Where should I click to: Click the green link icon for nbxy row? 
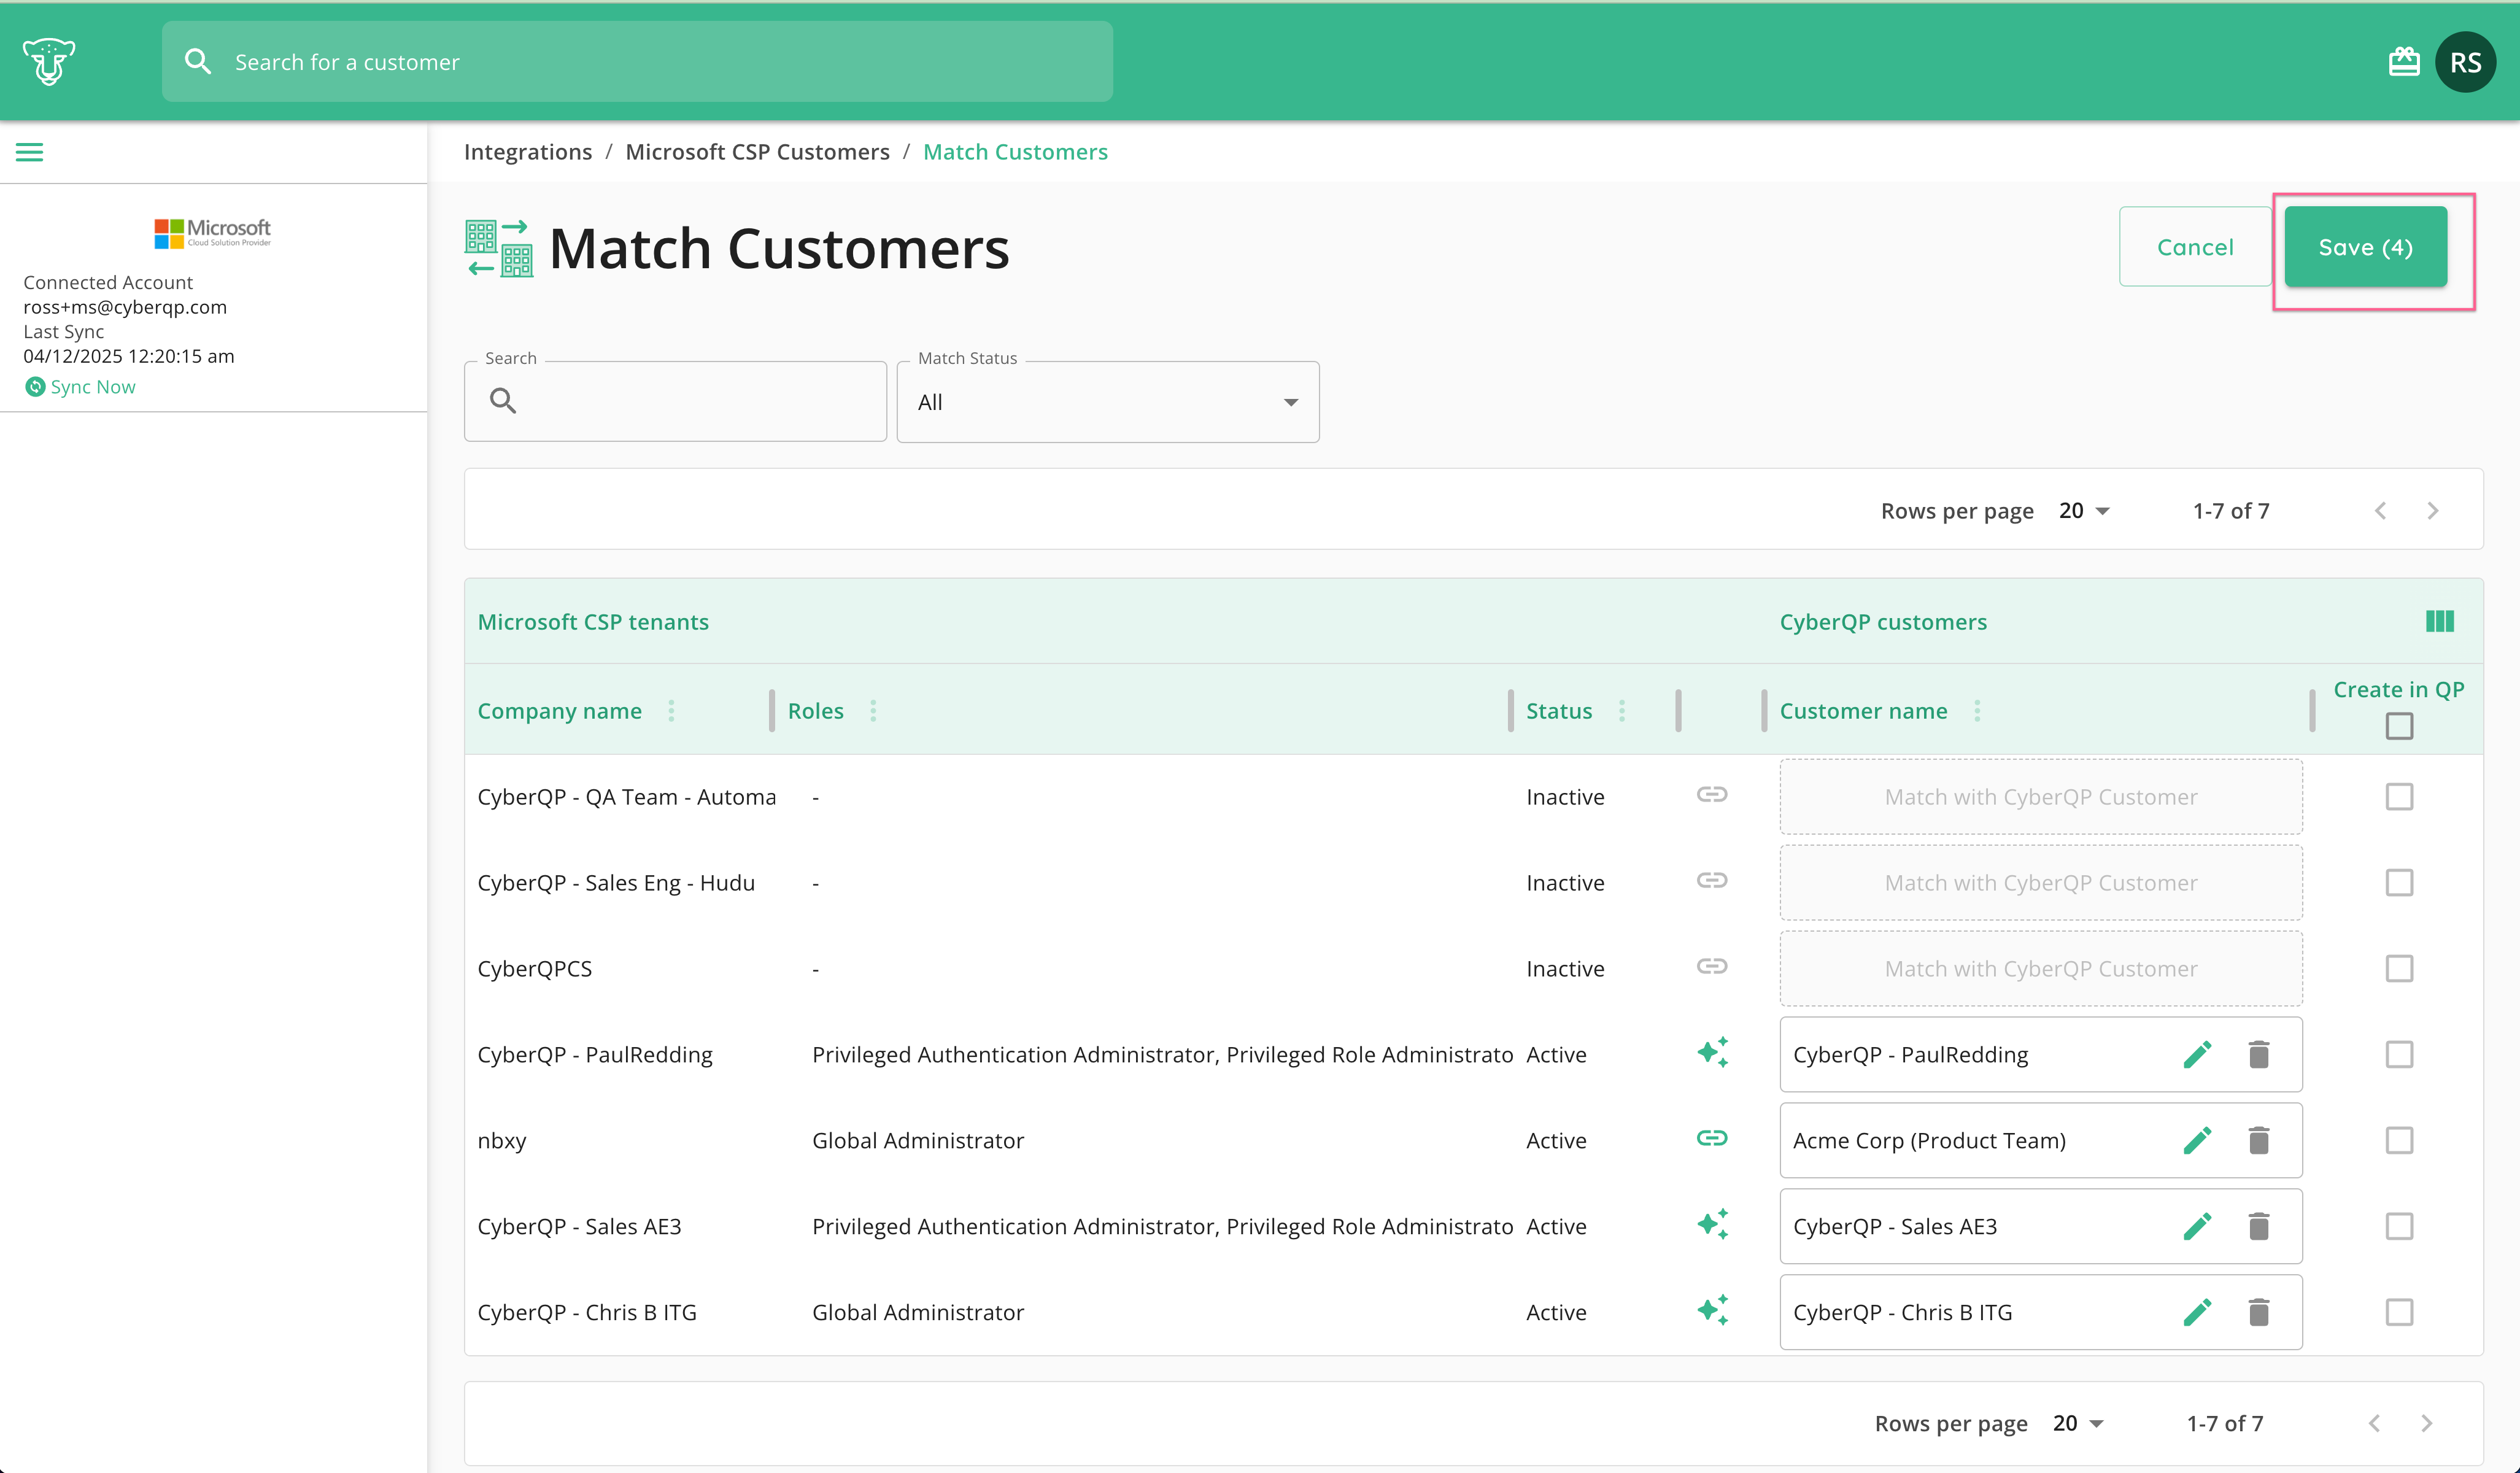tap(1712, 1139)
